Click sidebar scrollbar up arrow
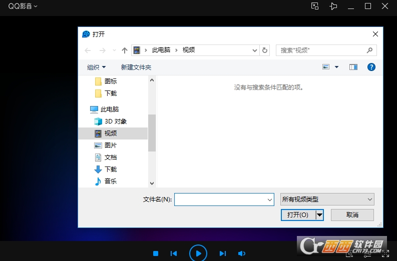The image size is (397, 261). click(152, 80)
